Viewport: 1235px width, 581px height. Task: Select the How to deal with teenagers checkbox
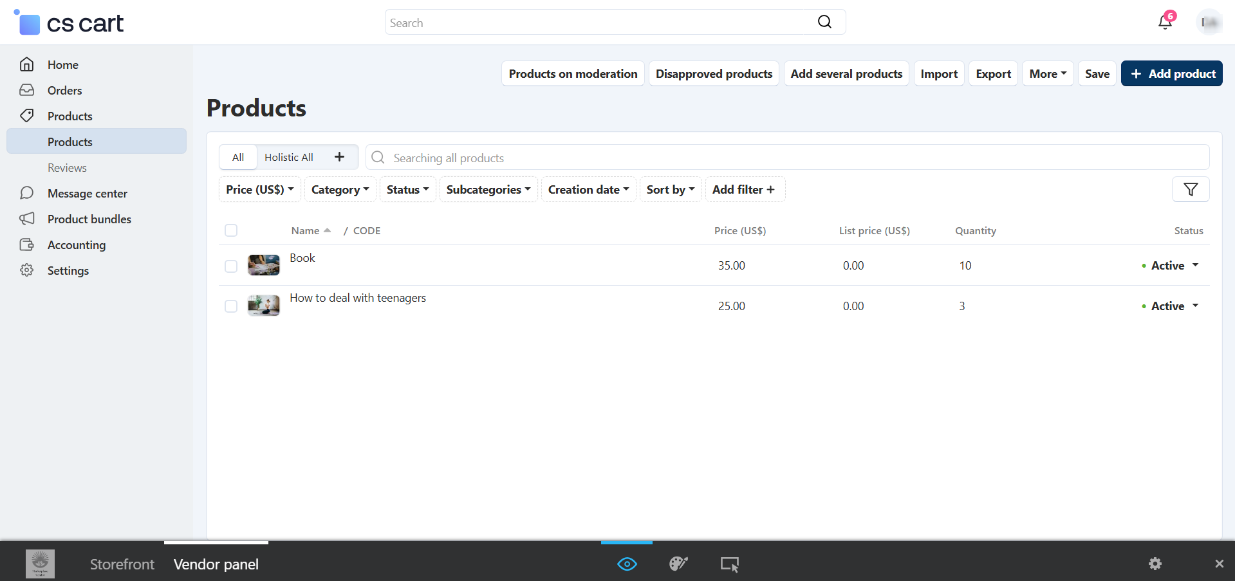pos(231,306)
